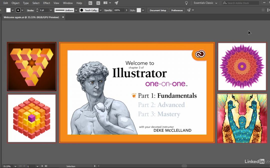Go to next artboard arrow
Image resolution: width=270 pixels, height=168 pixels.
tap(42, 166)
